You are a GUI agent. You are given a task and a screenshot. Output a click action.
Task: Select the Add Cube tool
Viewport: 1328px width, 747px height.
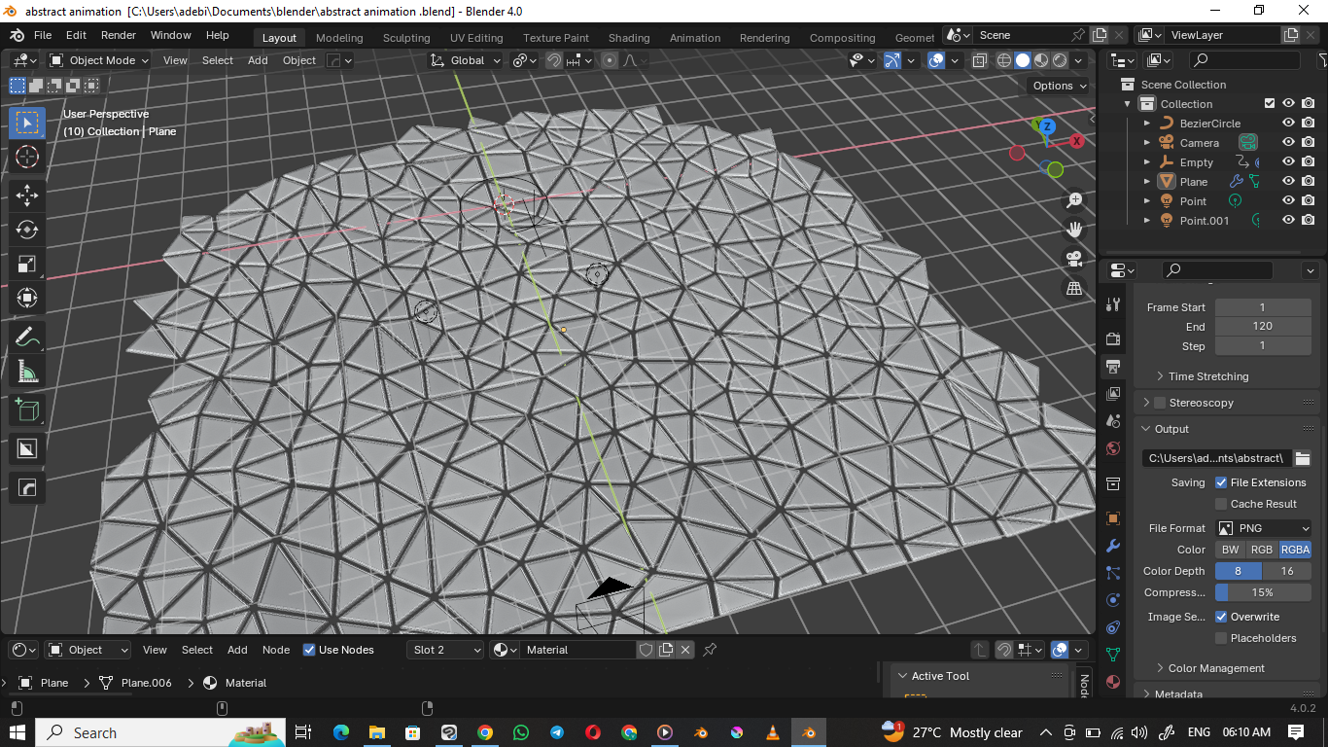[27, 409]
